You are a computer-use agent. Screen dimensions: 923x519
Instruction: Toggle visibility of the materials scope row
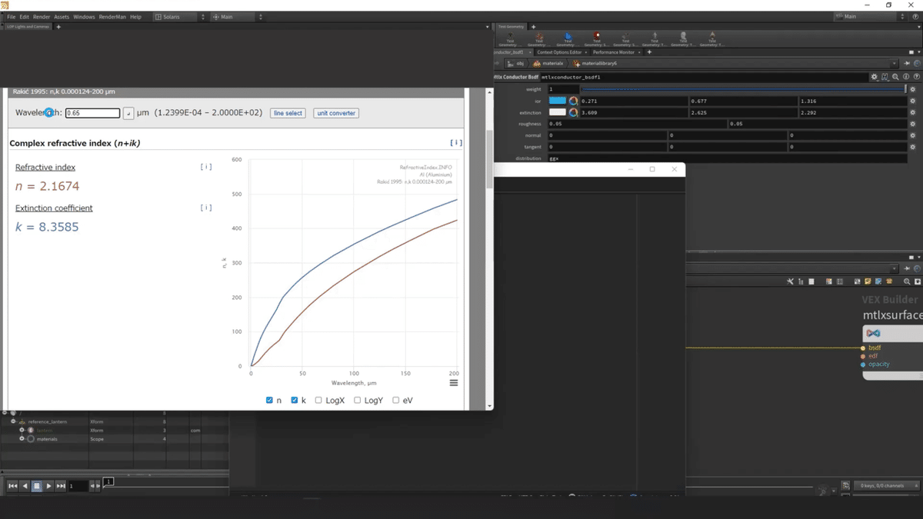pyautogui.click(x=31, y=439)
